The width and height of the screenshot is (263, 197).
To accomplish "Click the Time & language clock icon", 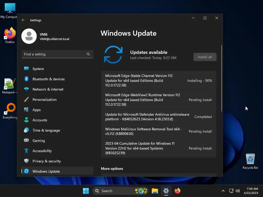I will (x=26, y=130).
